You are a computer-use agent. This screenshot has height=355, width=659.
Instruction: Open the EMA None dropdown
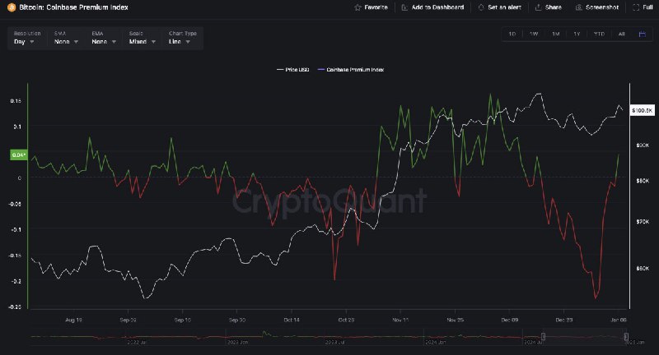point(104,38)
